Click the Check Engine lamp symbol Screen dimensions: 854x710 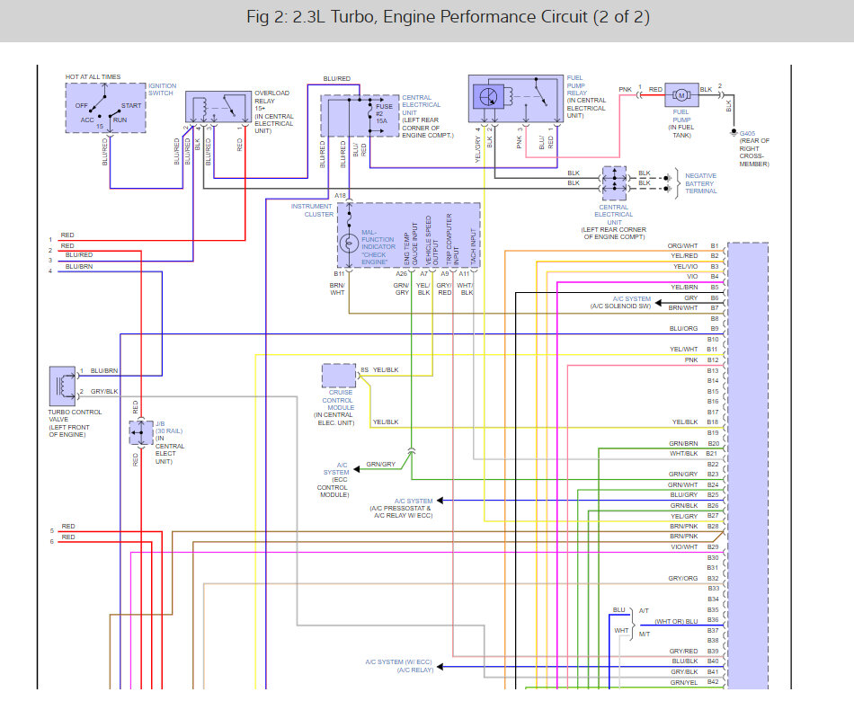[x=349, y=243]
